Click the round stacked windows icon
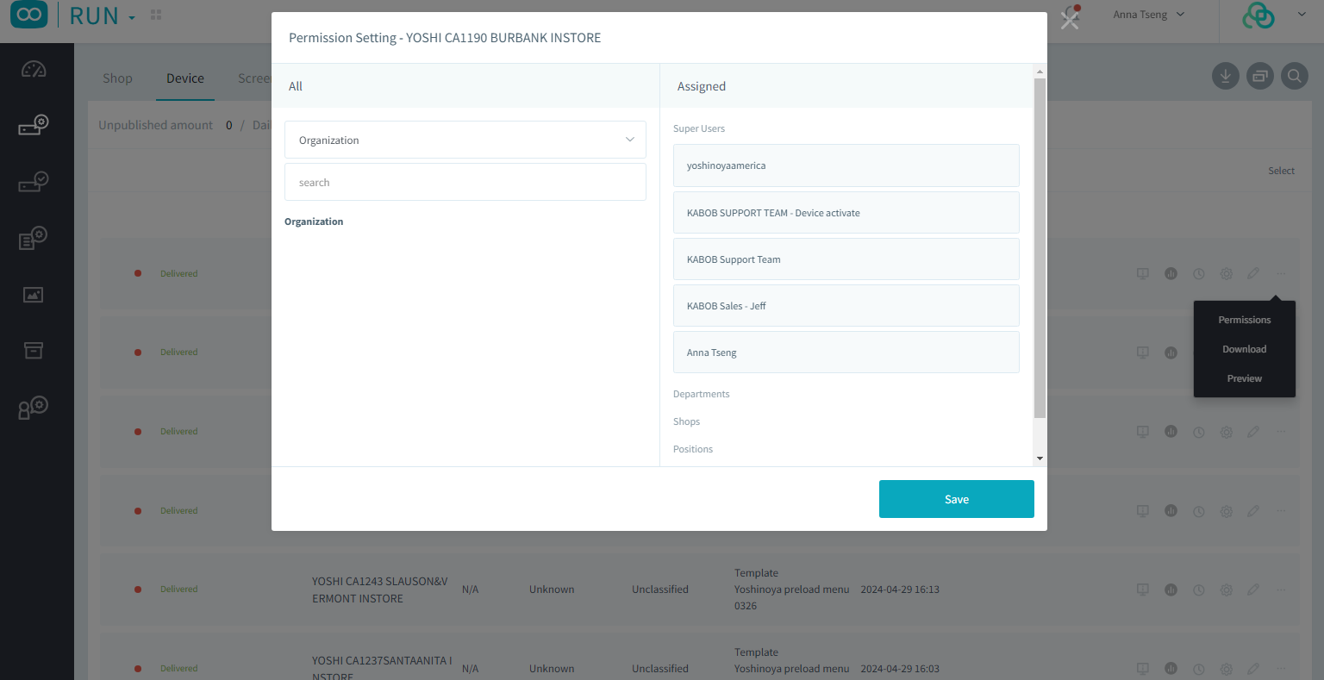The height and width of the screenshot is (680, 1324). coord(1259,76)
